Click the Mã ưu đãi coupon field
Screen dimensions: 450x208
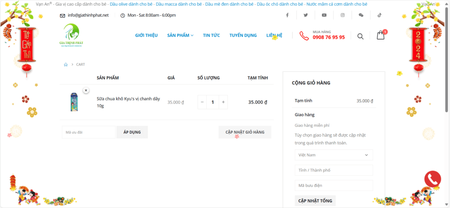point(88,132)
